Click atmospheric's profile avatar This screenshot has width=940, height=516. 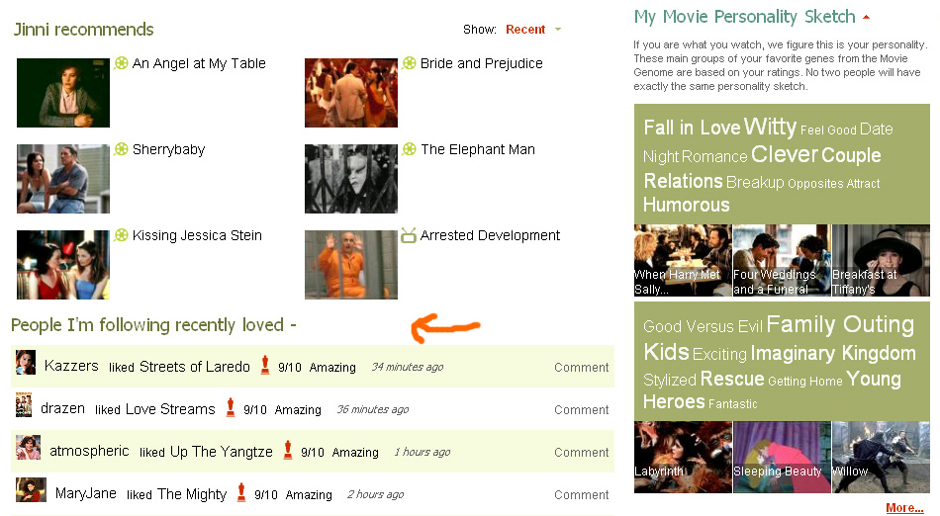tap(29, 448)
